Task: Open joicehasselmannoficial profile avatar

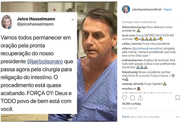Action: pos(126,9)
